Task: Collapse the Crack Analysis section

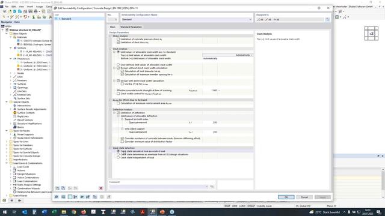Action: pos(110,49)
